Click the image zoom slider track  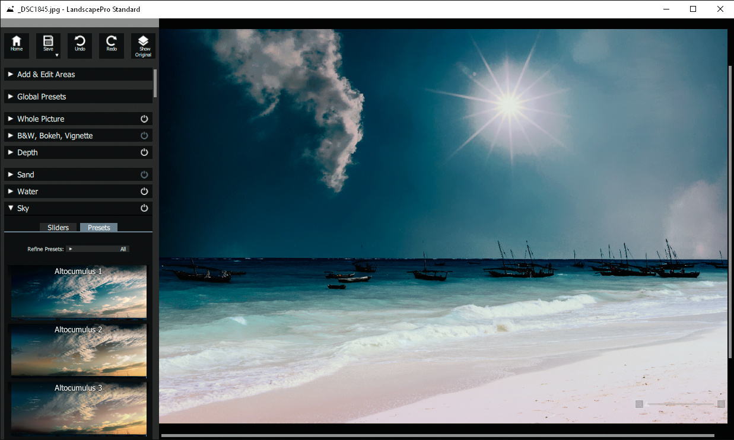[x=680, y=404]
